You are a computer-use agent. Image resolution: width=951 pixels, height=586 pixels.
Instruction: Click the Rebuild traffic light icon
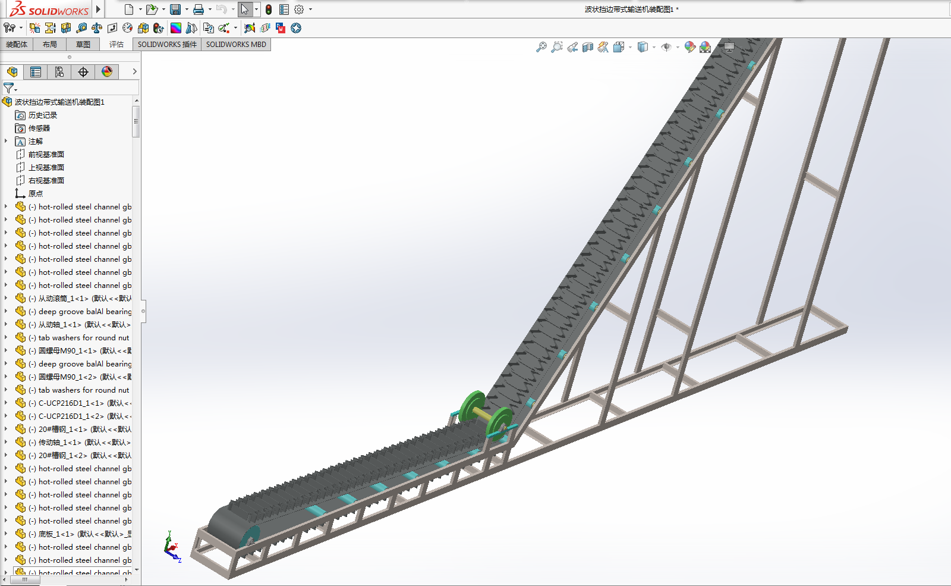269,10
